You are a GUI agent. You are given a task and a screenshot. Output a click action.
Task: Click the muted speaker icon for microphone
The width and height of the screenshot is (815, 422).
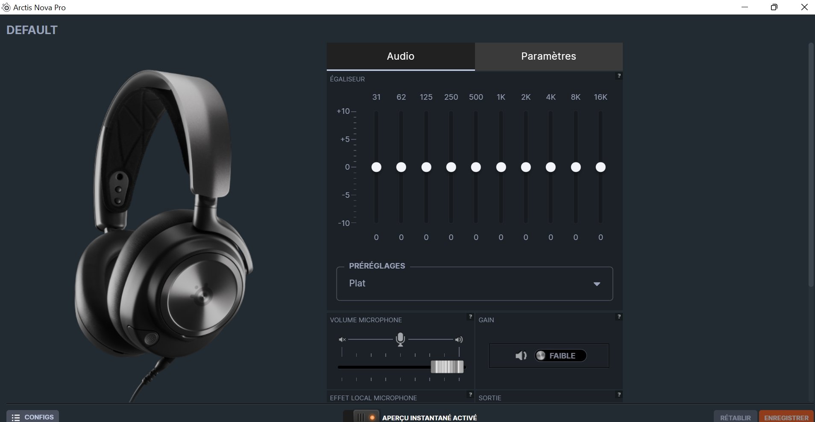point(342,340)
